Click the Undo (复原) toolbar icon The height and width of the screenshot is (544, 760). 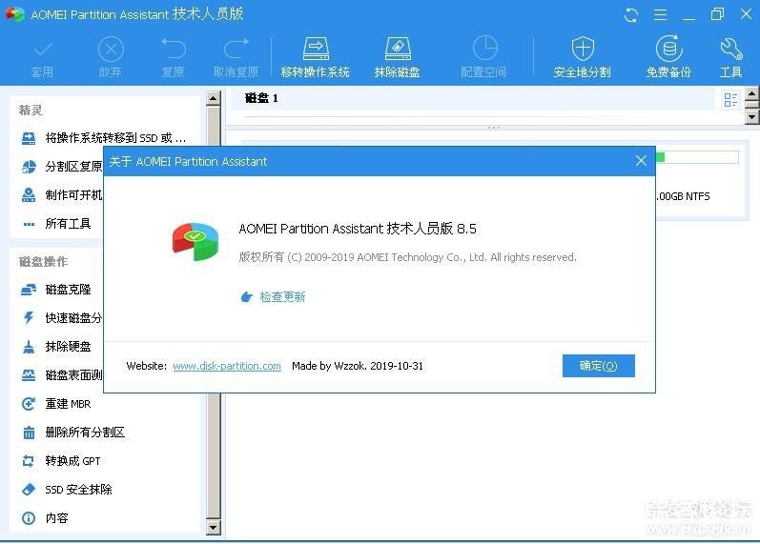173,56
